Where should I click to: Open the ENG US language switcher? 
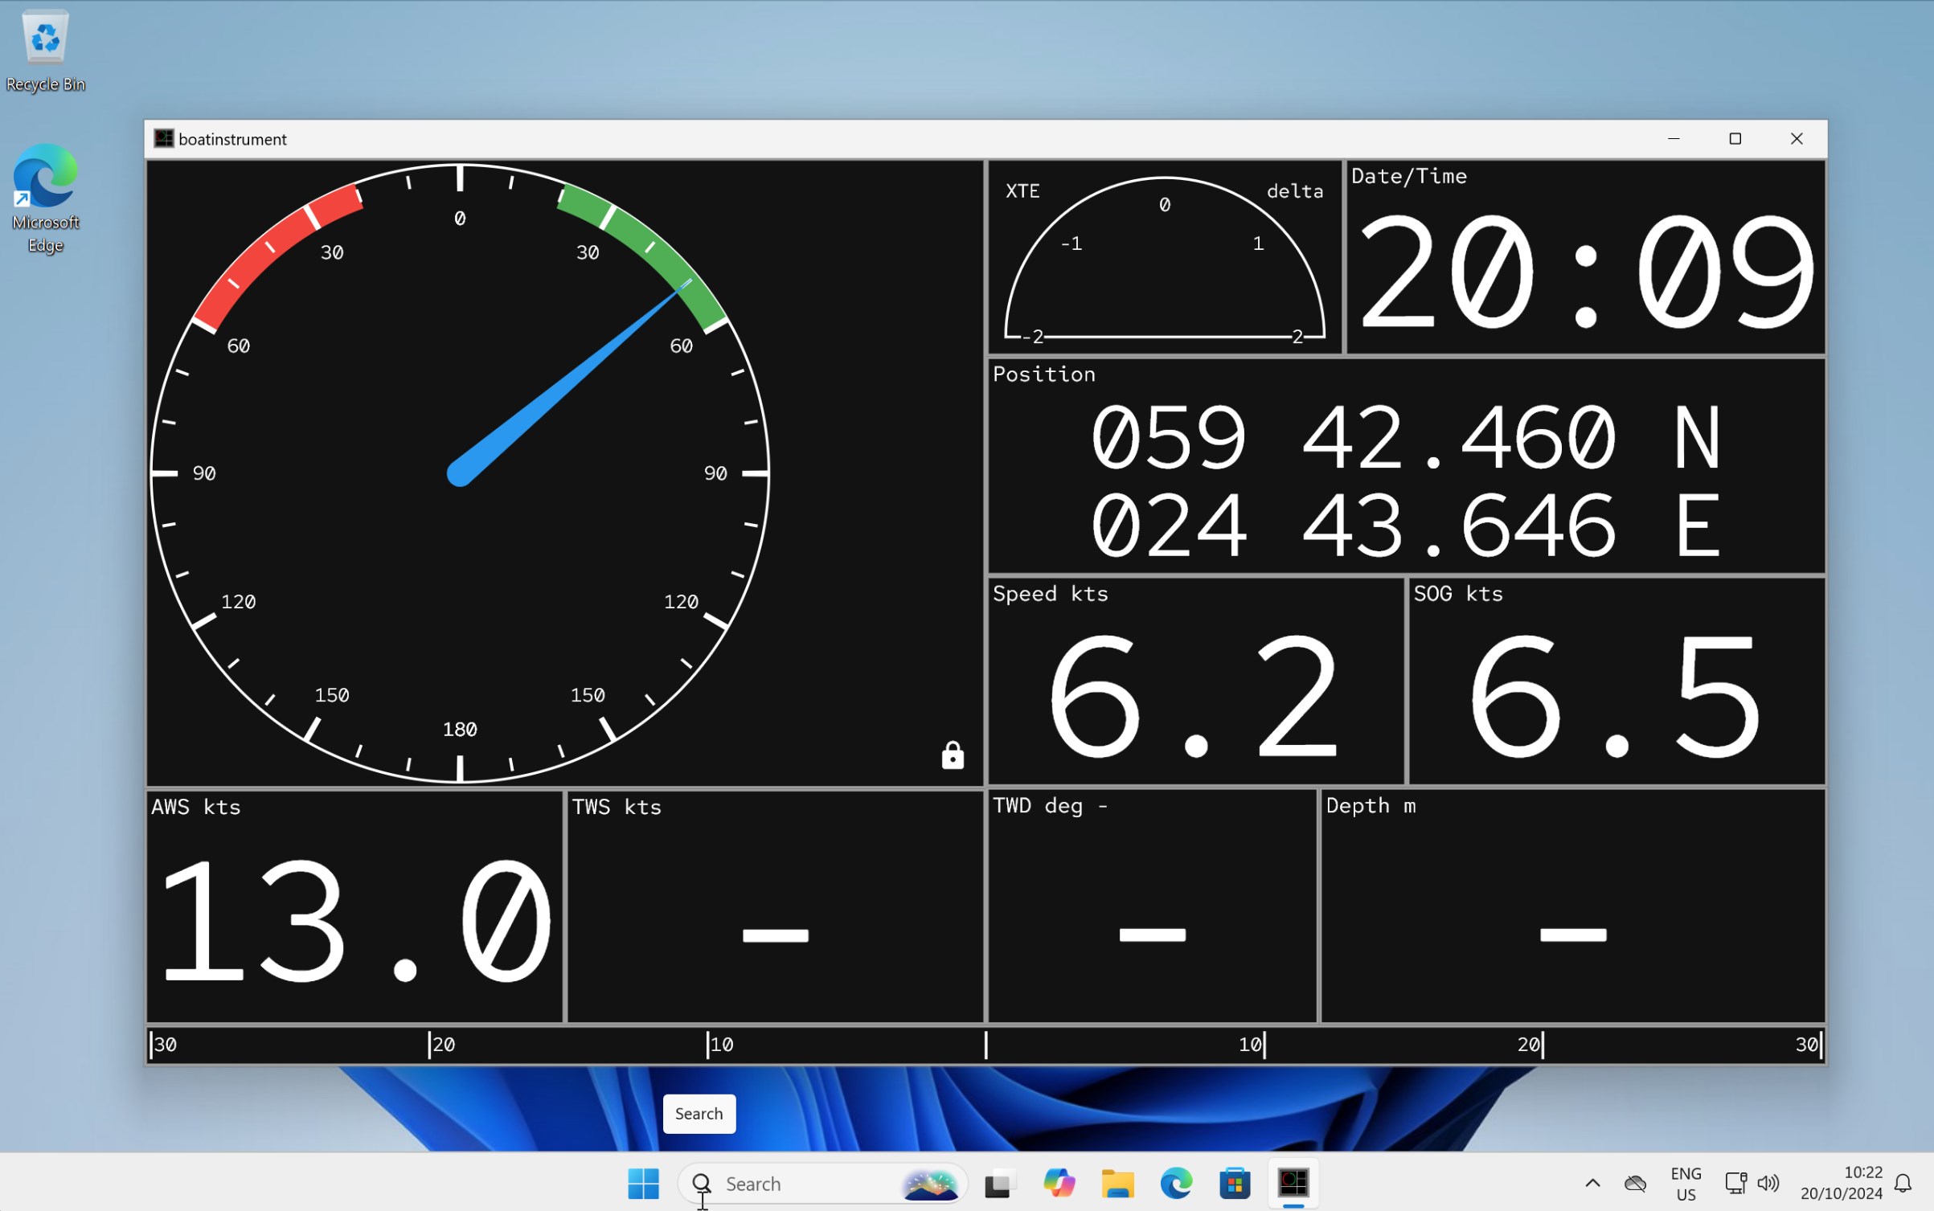coord(1686,1183)
